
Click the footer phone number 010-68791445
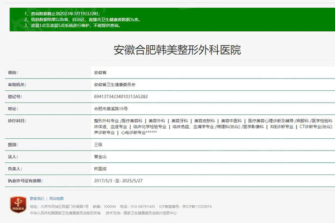143,207
